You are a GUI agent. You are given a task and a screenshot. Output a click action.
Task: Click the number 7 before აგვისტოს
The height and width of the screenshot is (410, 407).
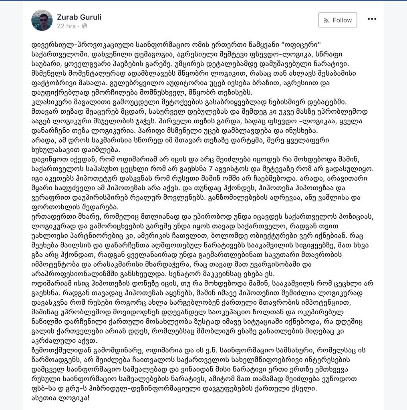[212, 169]
